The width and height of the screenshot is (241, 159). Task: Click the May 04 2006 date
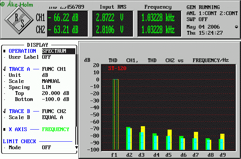tap(203, 27)
